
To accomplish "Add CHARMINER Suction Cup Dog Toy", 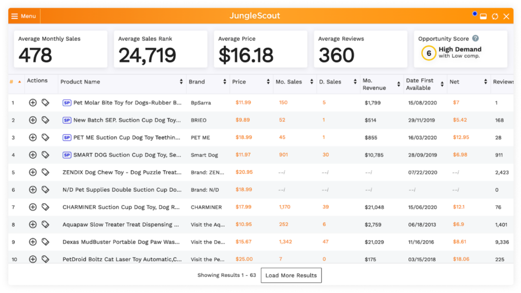I will click(x=33, y=207).
